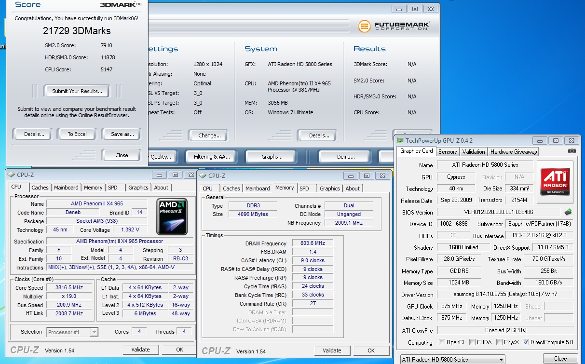Click the GPU-Z Name field reading ATI Radeon HD 5800 Series
The image size is (585, 364).
click(485, 165)
